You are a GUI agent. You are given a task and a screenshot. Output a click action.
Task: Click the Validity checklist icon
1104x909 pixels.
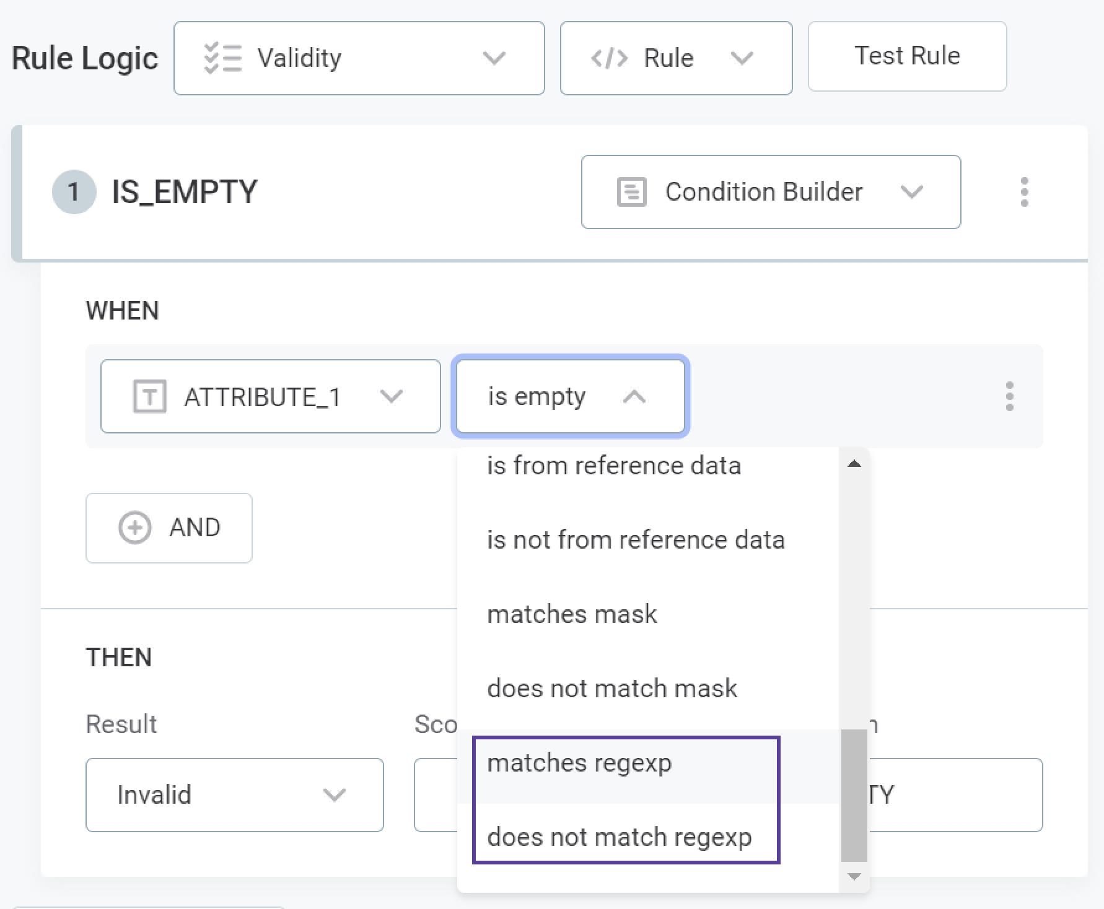(x=222, y=58)
